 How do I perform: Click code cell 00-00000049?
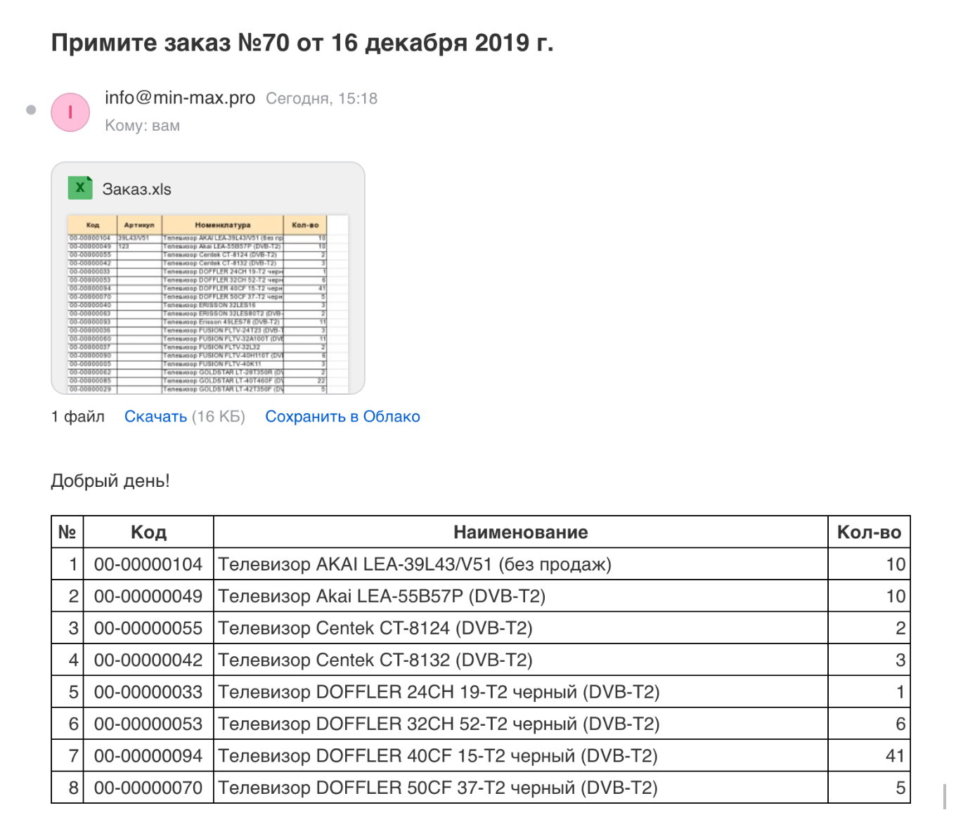tap(148, 596)
